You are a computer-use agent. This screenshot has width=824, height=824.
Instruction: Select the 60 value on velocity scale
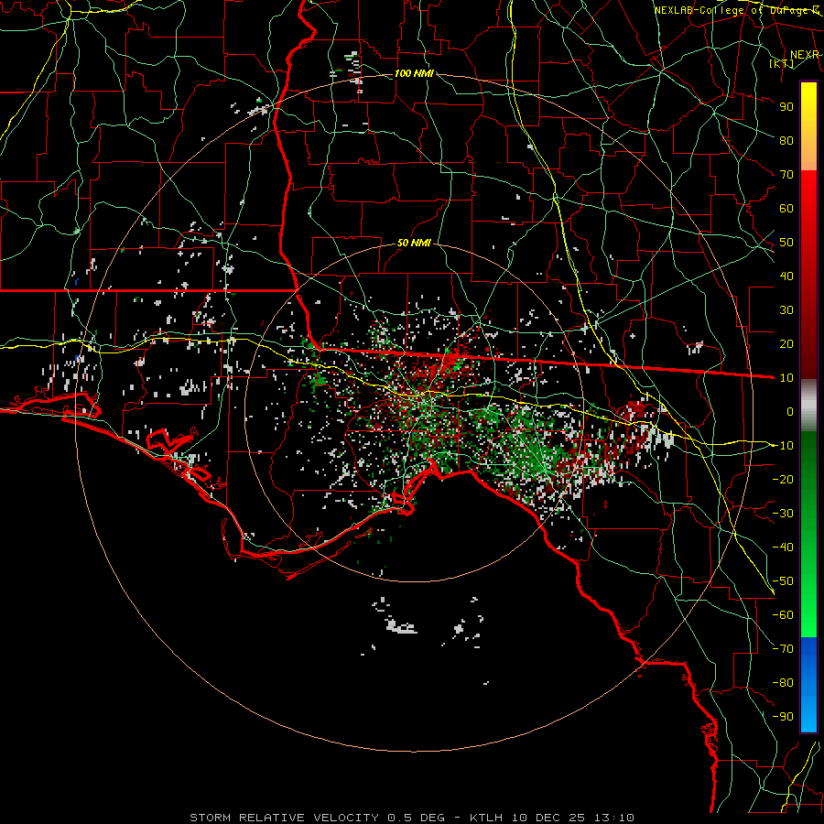pos(786,208)
